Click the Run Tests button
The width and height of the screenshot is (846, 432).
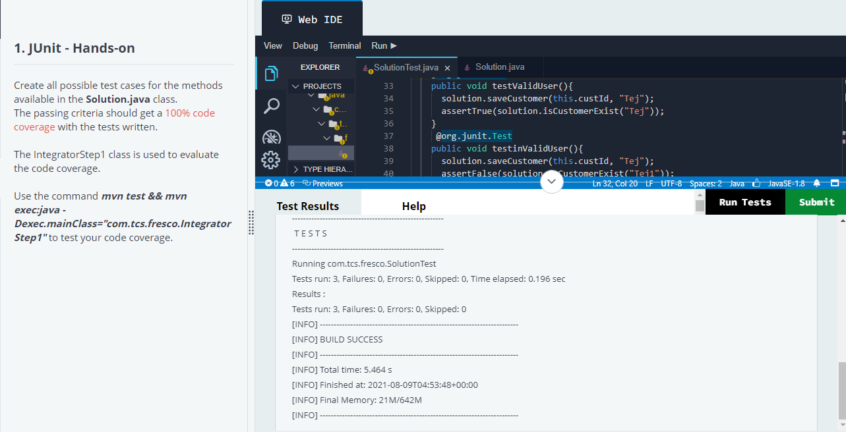point(745,202)
